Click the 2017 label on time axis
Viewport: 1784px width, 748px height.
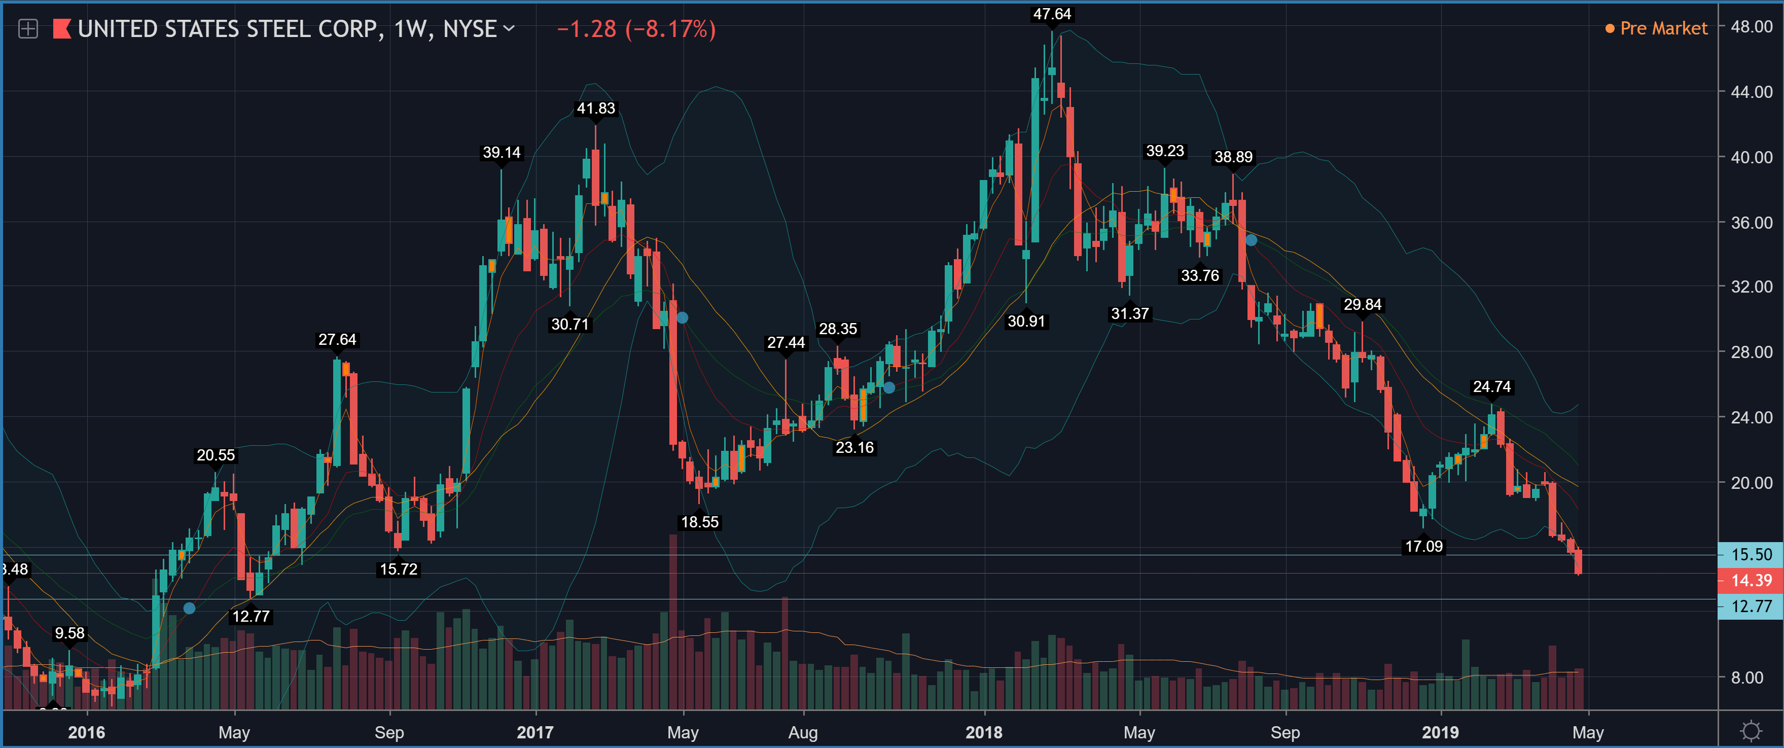click(x=536, y=733)
